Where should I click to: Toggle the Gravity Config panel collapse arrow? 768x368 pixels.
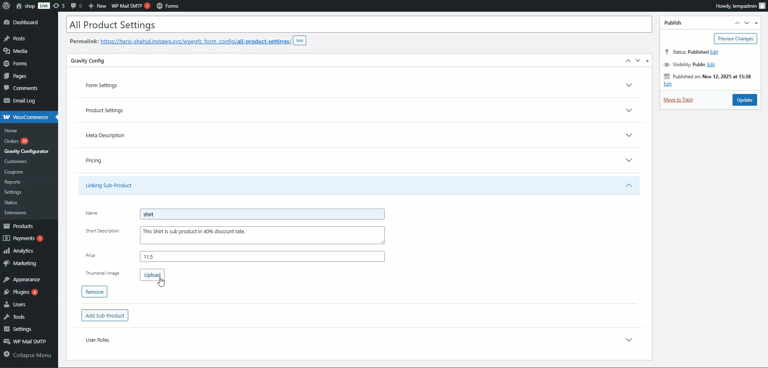(647, 61)
